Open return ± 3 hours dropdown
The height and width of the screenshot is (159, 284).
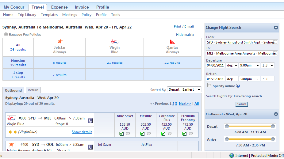click(x=268, y=79)
